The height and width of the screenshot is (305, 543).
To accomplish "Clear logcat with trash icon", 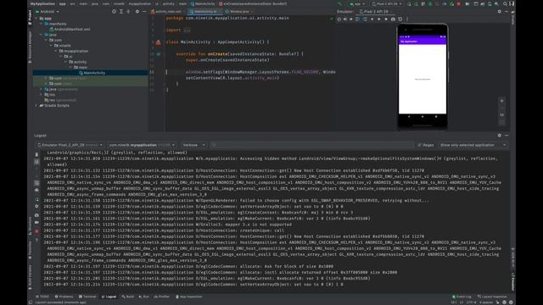I will [x=36, y=155].
